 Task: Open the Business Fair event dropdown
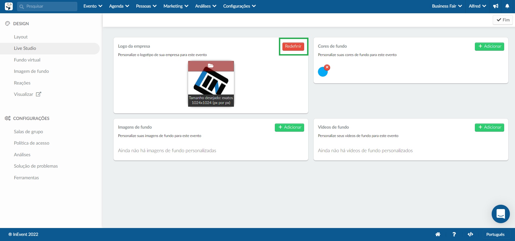click(447, 6)
